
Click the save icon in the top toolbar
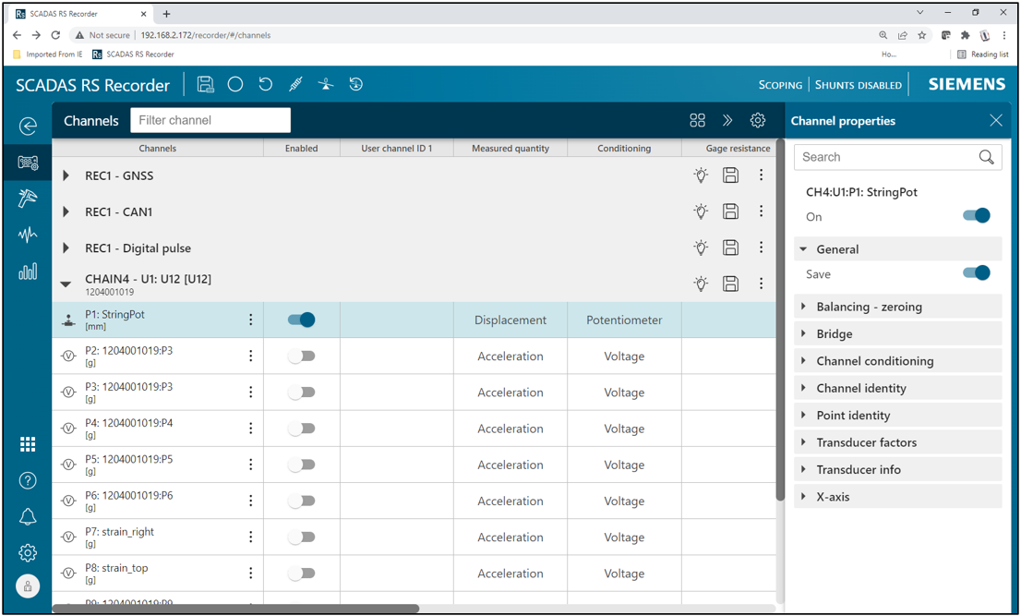[205, 85]
